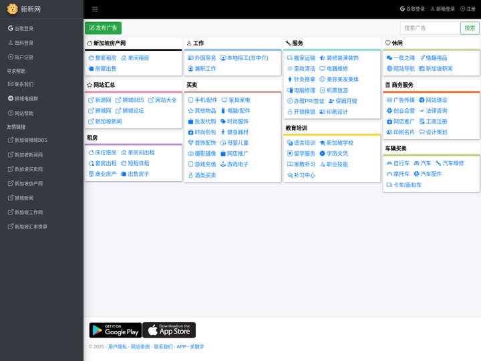Click the Google Play badge

(x=116, y=330)
